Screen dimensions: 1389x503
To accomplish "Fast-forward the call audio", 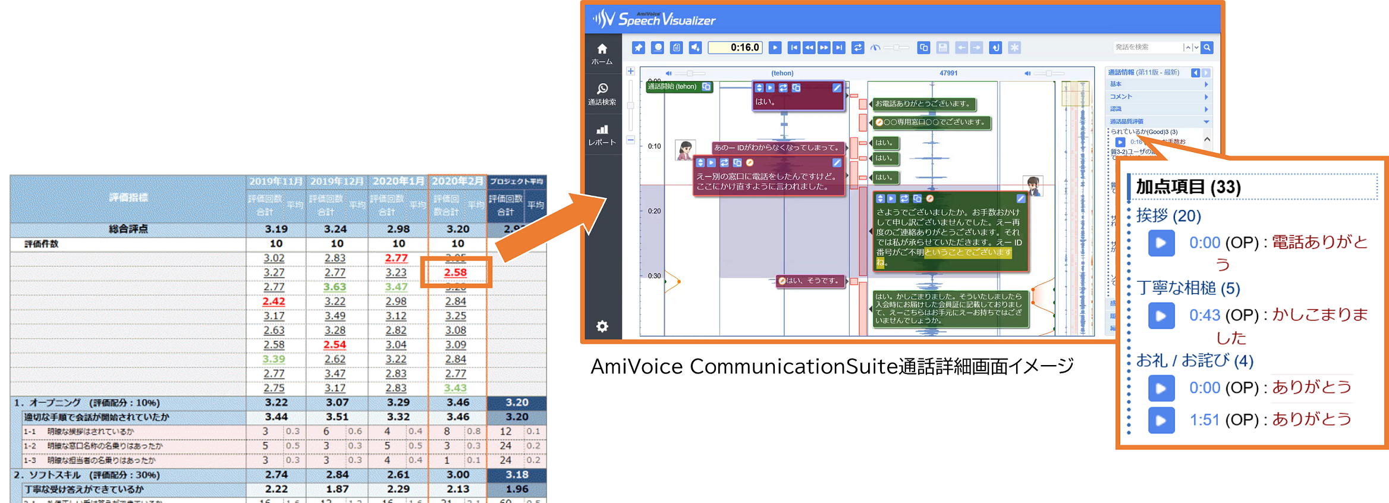I will pos(824,48).
